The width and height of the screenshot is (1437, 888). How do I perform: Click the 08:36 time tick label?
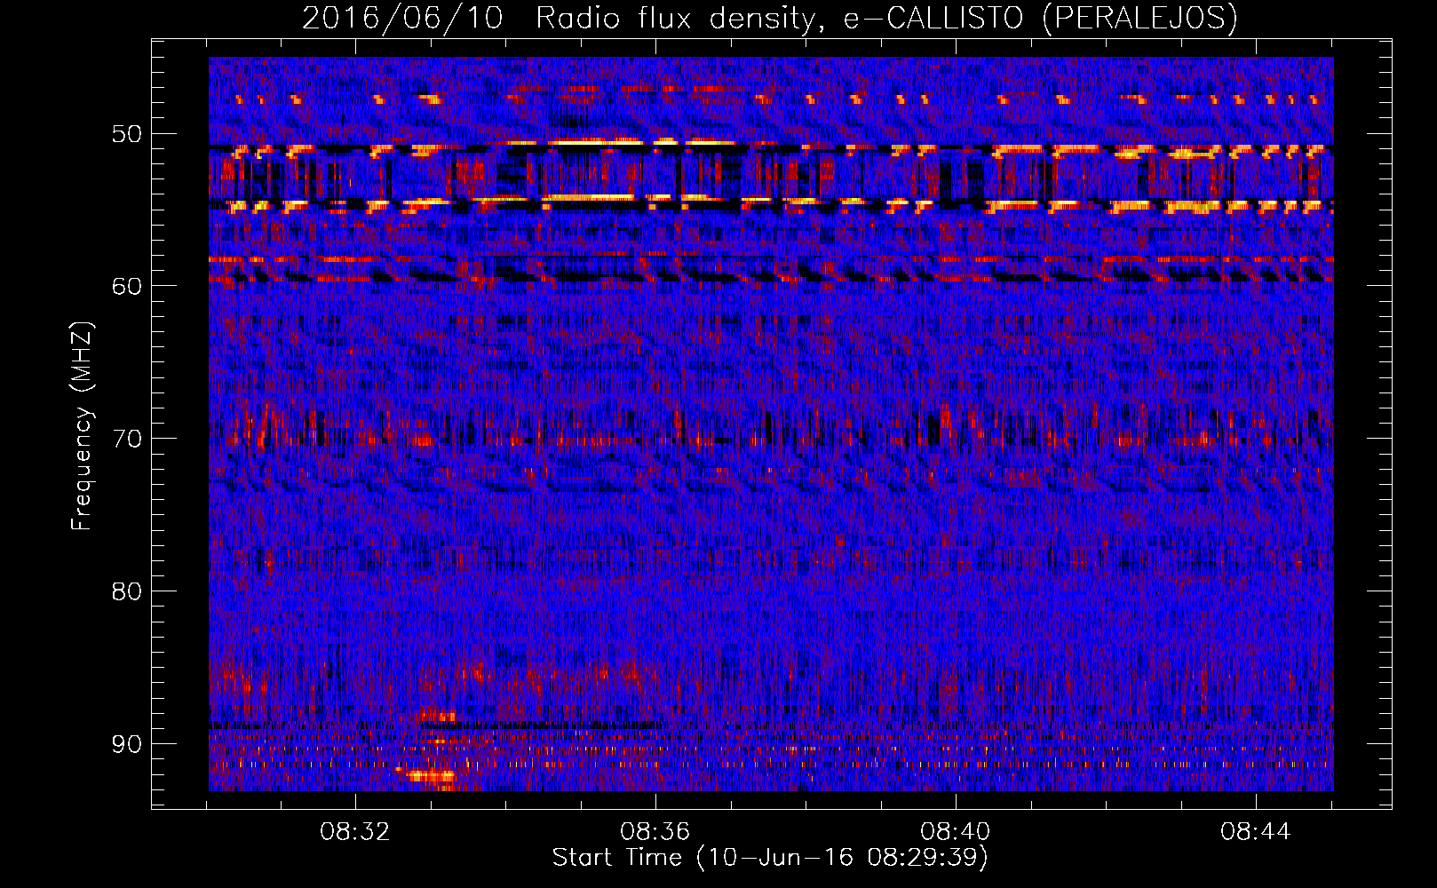pyautogui.click(x=655, y=832)
